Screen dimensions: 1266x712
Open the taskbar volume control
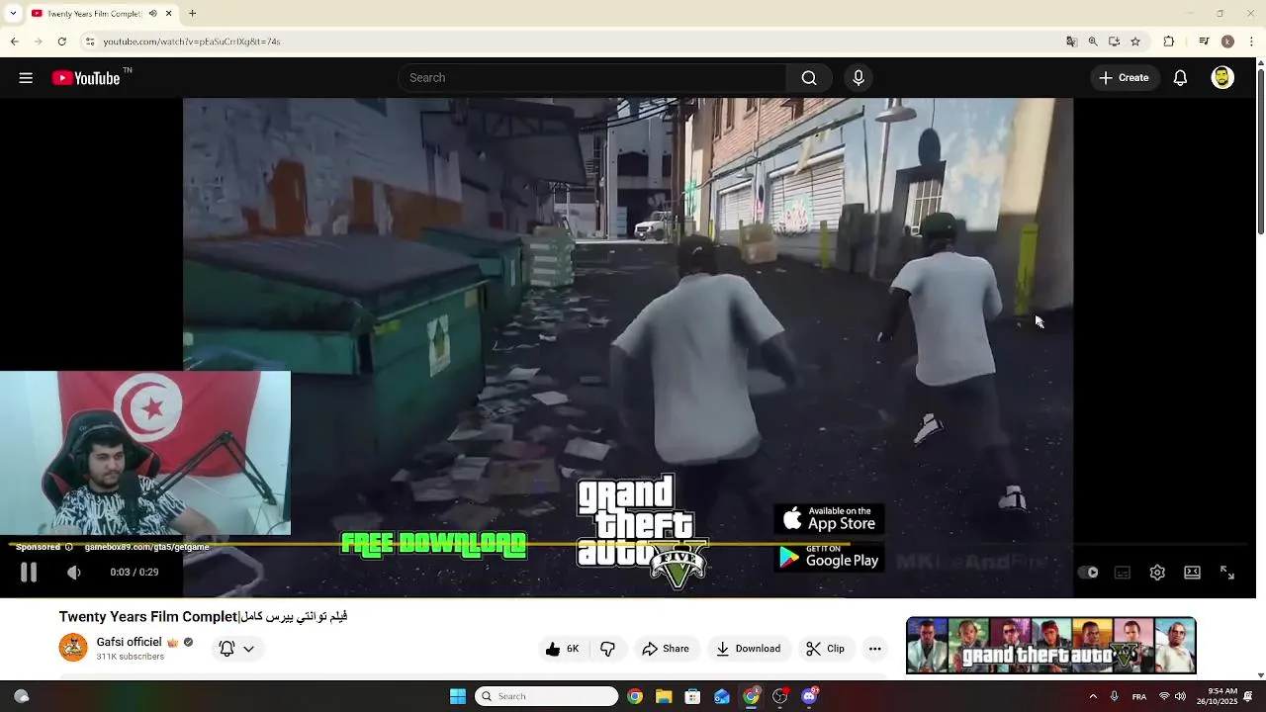click(1180, 696)
